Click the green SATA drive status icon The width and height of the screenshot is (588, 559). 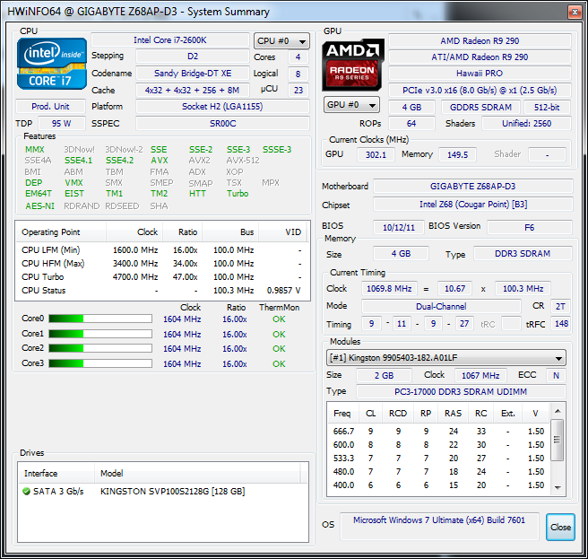(26, 491)
